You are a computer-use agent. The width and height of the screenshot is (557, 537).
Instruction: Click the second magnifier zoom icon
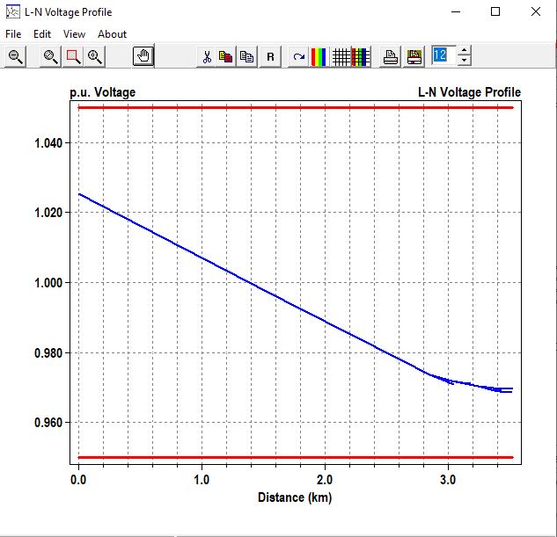tap(51, 56)
